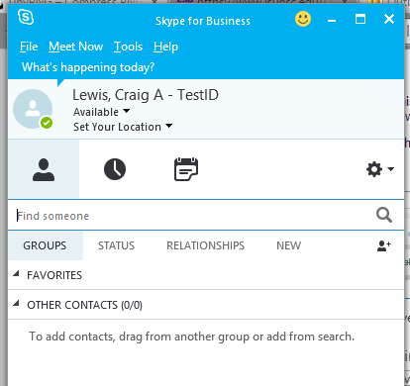410x386 pixels.
Task: Click the name Lewis, Craig A - TestID
Action: pyautogui.click(x=146, y=95)
